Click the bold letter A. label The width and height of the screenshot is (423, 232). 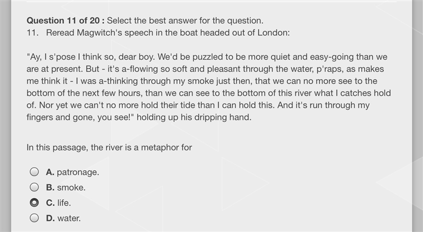pyautogui.click(x=50, y=172)
